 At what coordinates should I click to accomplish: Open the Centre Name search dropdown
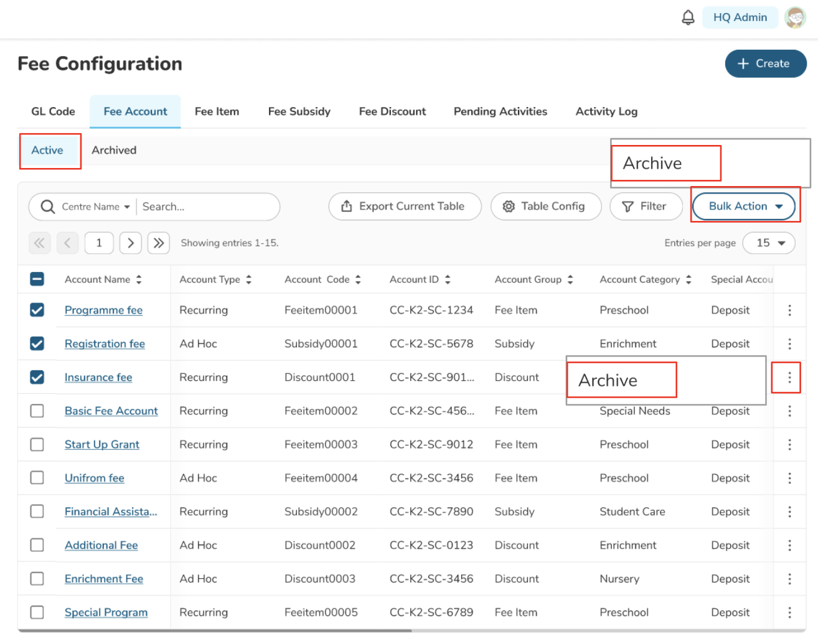tap(96, 207)
